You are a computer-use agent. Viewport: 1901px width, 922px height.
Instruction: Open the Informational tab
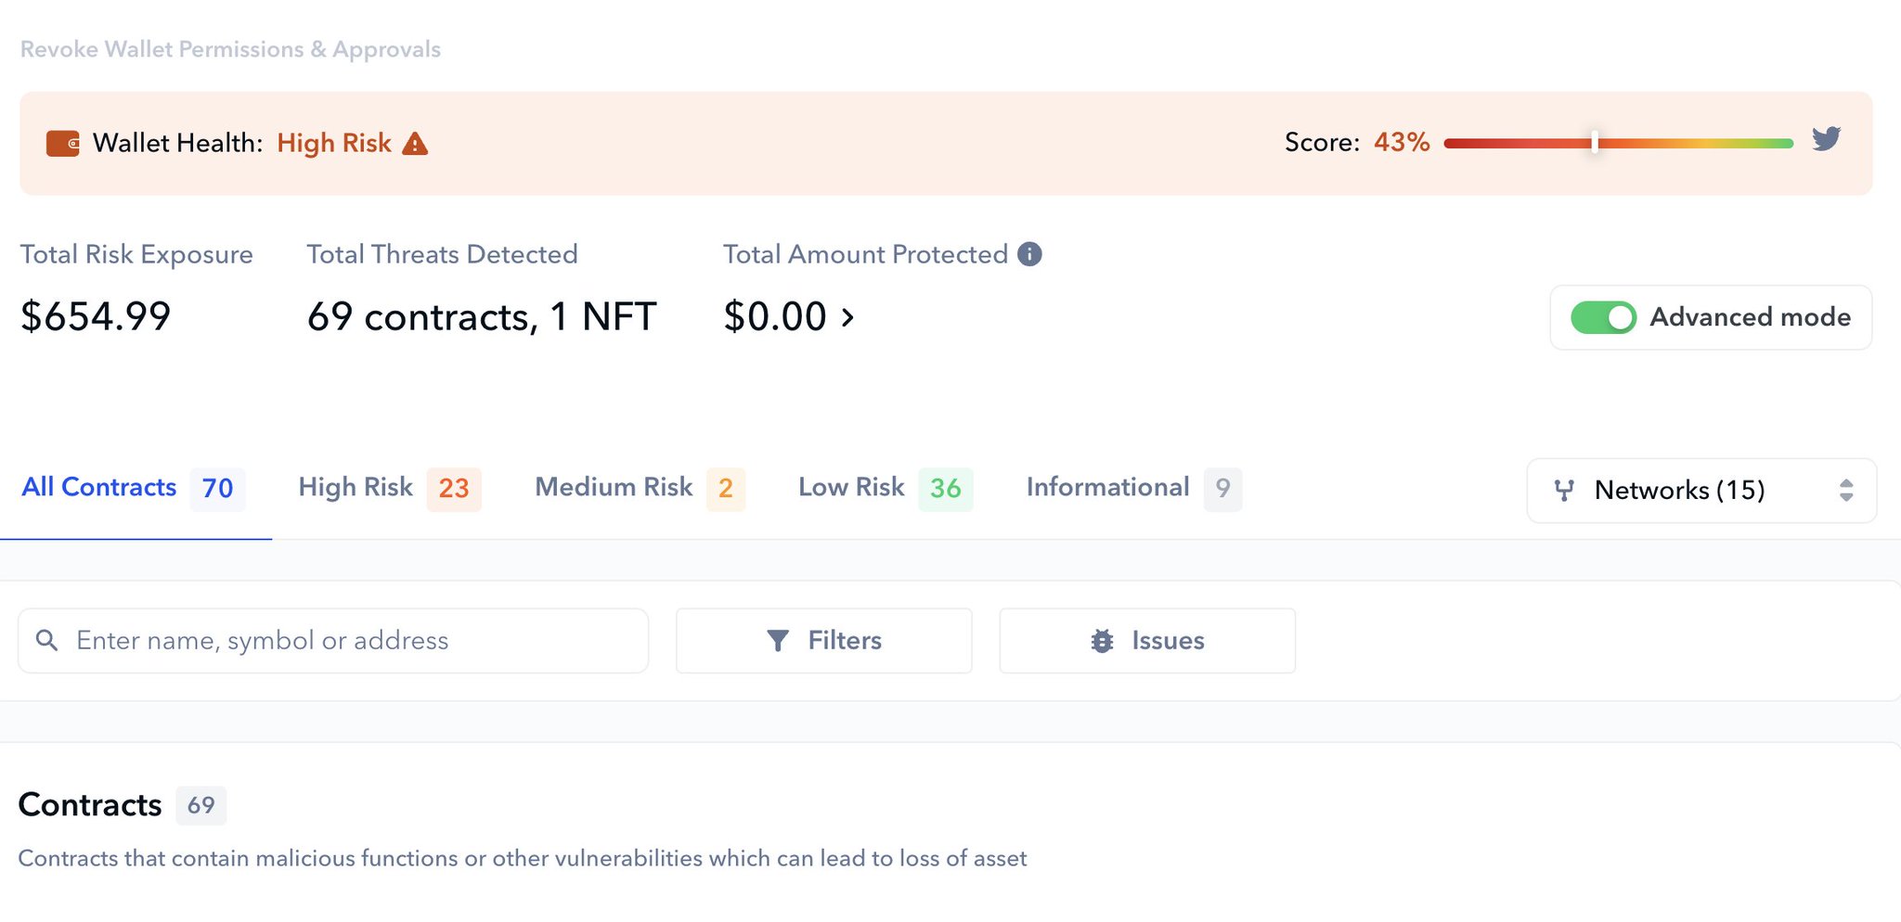click(x=1133, y=488)
